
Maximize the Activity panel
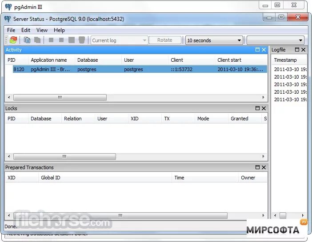click(257, 50)
